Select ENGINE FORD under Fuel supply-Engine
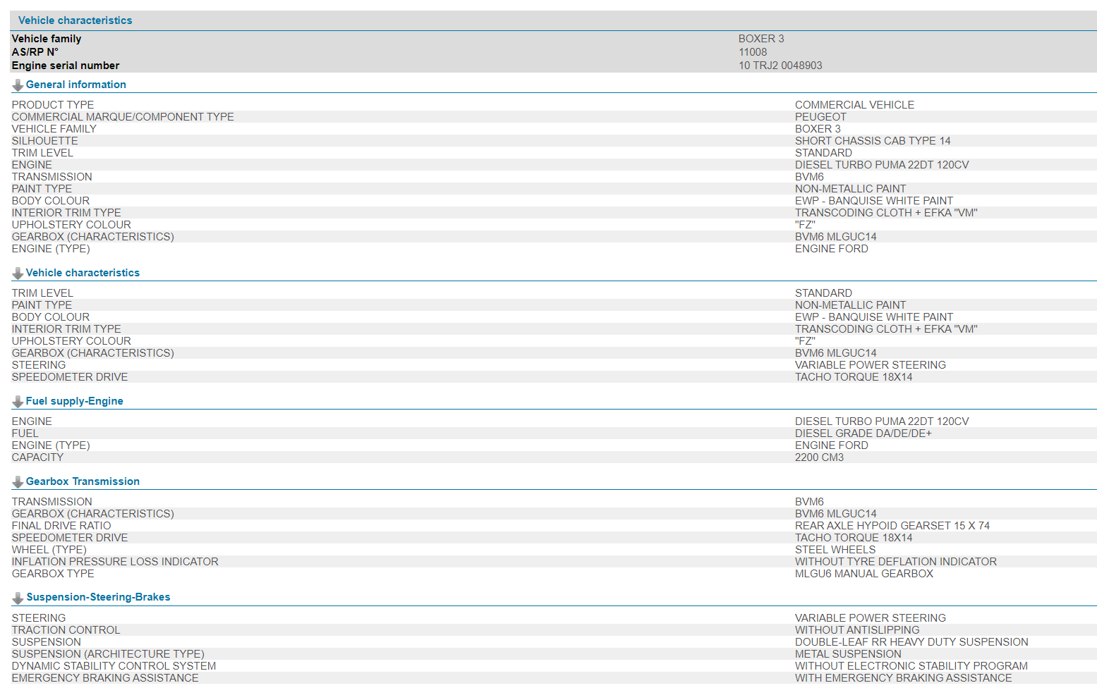1097x695 pixels. click(x=832, y=445)
